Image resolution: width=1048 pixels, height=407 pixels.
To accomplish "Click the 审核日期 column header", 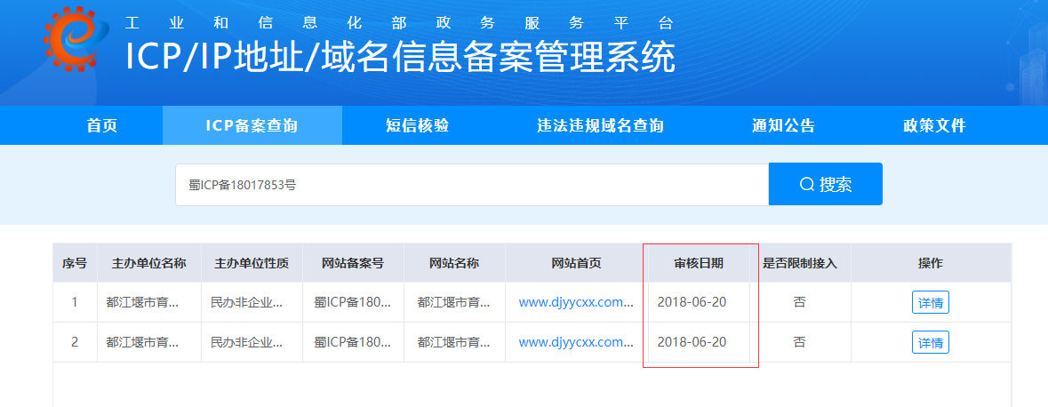I will pos(698,263).
